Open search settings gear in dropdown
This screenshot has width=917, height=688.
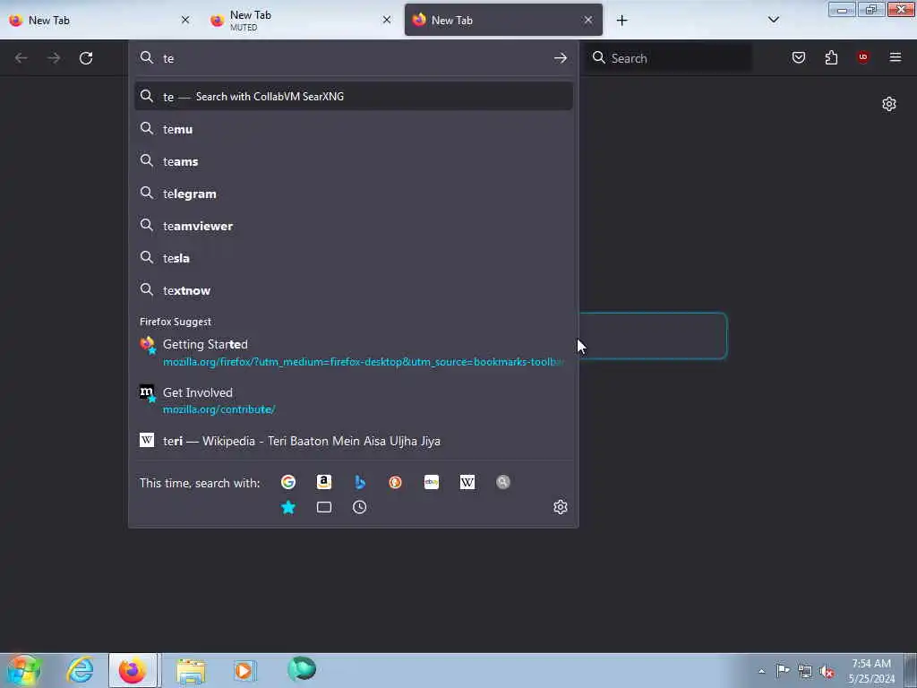tap(561, 507)
